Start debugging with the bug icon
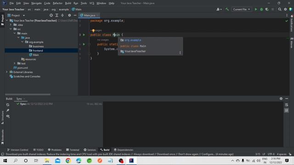Image resolution: width=294 pixels, height=165 pixels. pyautogui.click(x=261, y=9)
